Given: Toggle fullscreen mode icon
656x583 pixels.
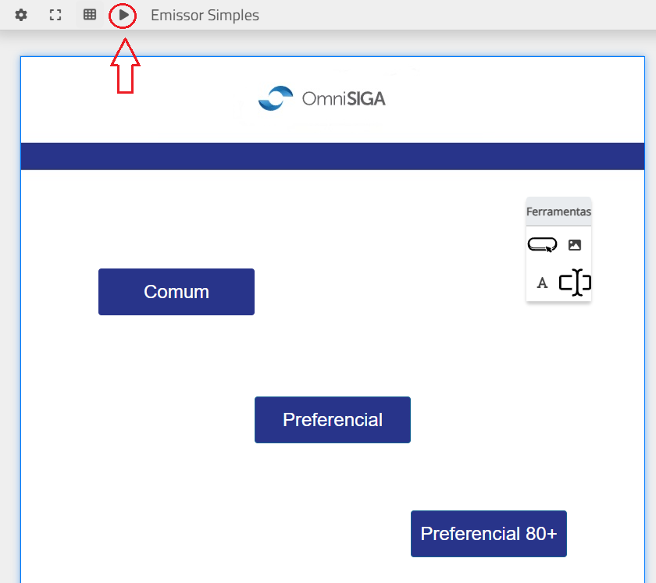Looking at the screenshot, I should pyautogui.click(x=55, y=15).
